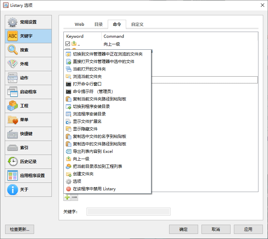Viewport: 268px width, 239px height.
Task: Choose 复制选中文件的名字到粘贴板 menu item
Action: tap(107, 137)
